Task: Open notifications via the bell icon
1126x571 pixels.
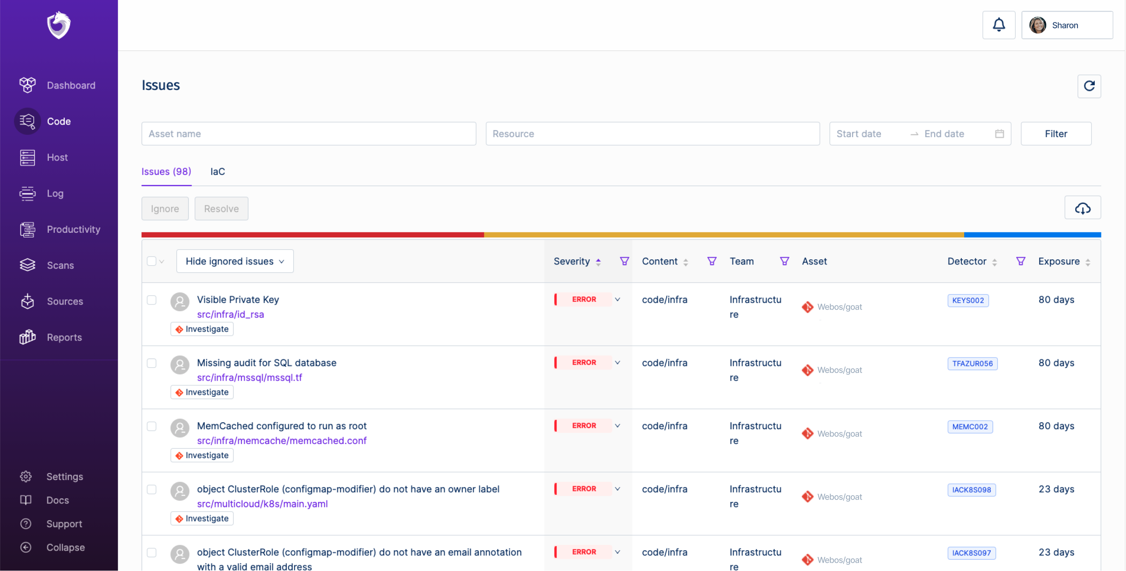Action: tap(999, 25)
